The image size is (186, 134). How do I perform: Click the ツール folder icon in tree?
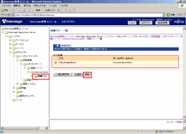(14, 100)
